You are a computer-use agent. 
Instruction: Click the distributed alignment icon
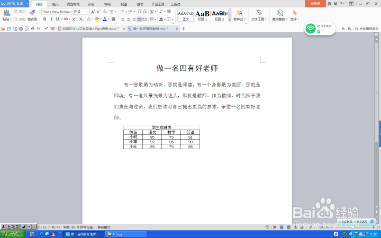point(144,19)
